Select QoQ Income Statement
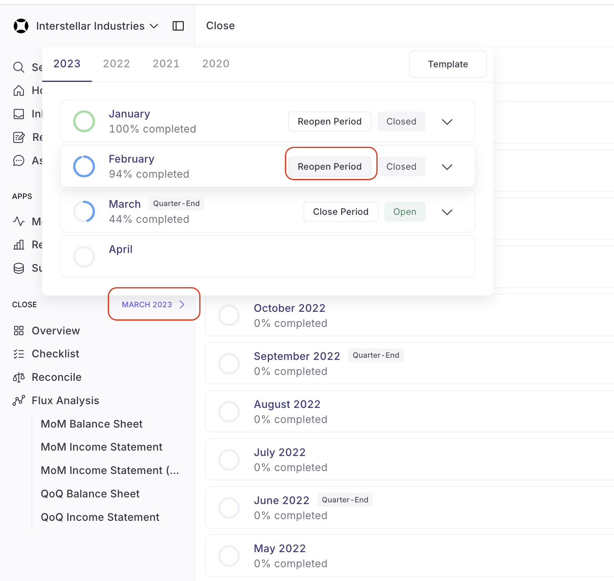The height and width of the screenshot is (581, 614). click(x=100, y=517)
